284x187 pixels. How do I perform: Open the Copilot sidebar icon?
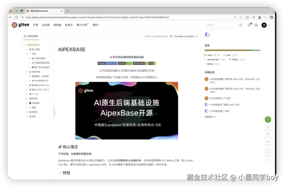pos(271,17)
